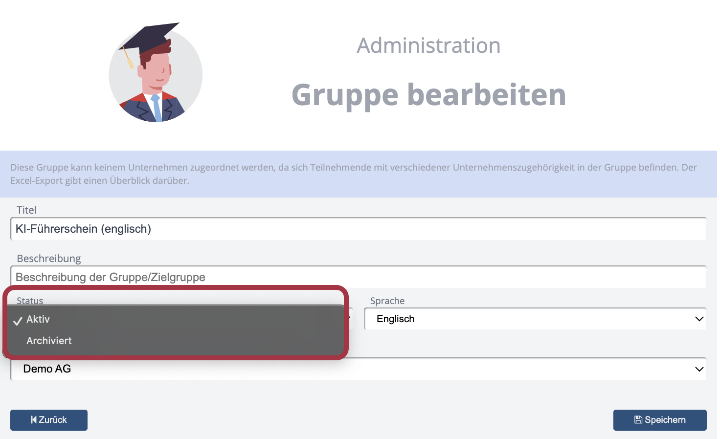
Task: Select Archiviert from the status list
Action: point(49,341)
